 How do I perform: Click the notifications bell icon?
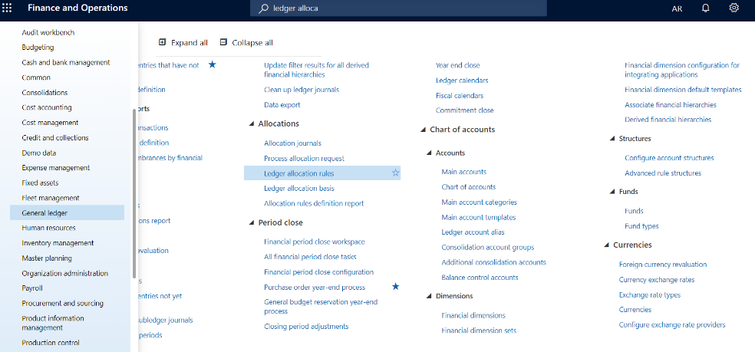705,8
